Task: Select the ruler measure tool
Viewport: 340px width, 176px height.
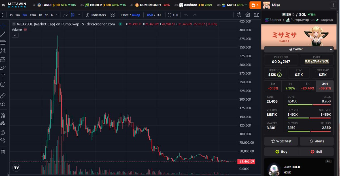Action: click(3, 95)
